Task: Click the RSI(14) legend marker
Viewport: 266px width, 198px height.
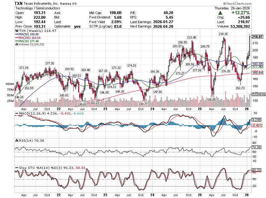Action: [17, 141]
